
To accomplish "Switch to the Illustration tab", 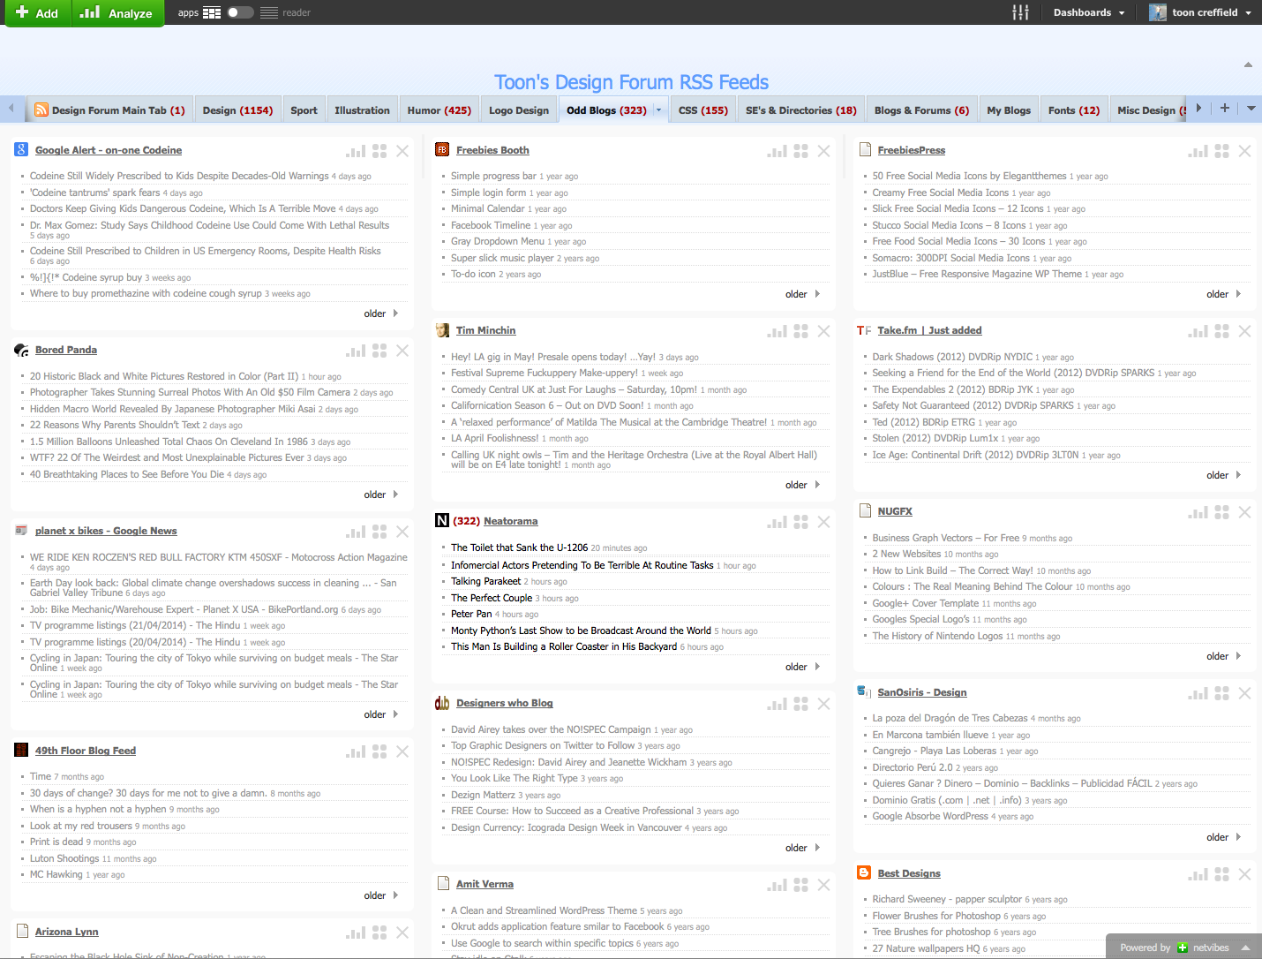I will pos(362,110).
